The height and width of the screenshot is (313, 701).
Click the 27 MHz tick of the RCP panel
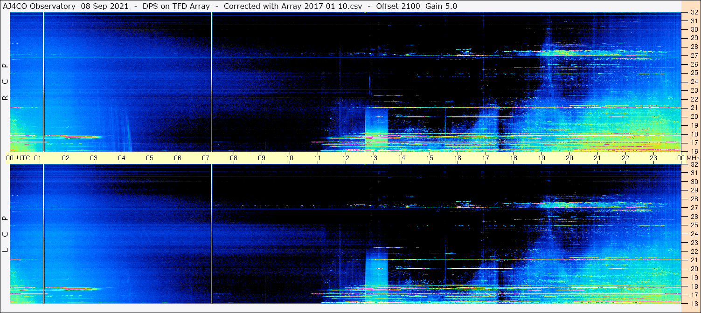pyautogui.click(x=694, y=55)
